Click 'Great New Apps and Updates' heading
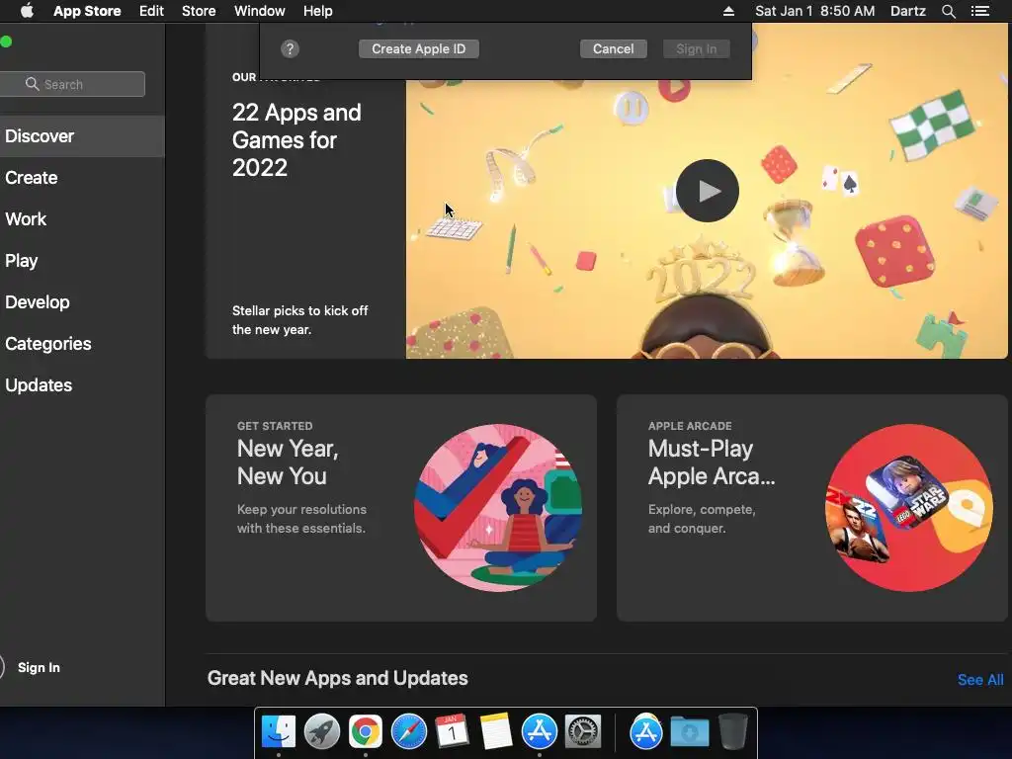 click(x=338, y=678)
